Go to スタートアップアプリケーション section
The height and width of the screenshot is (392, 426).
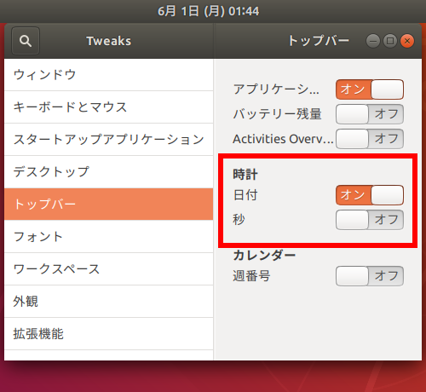(109, 140)
